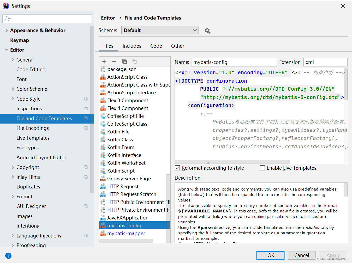Switch to the Includes tab
Image resolution: width=352 pixels, height=263 pixels.
coord(132,46)
